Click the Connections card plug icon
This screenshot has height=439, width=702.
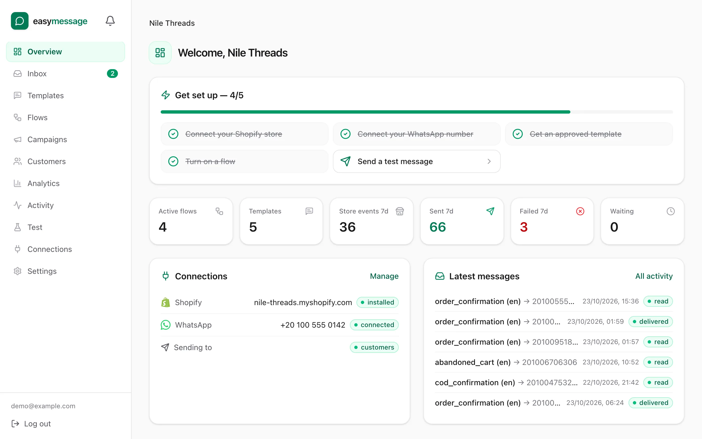165,276
